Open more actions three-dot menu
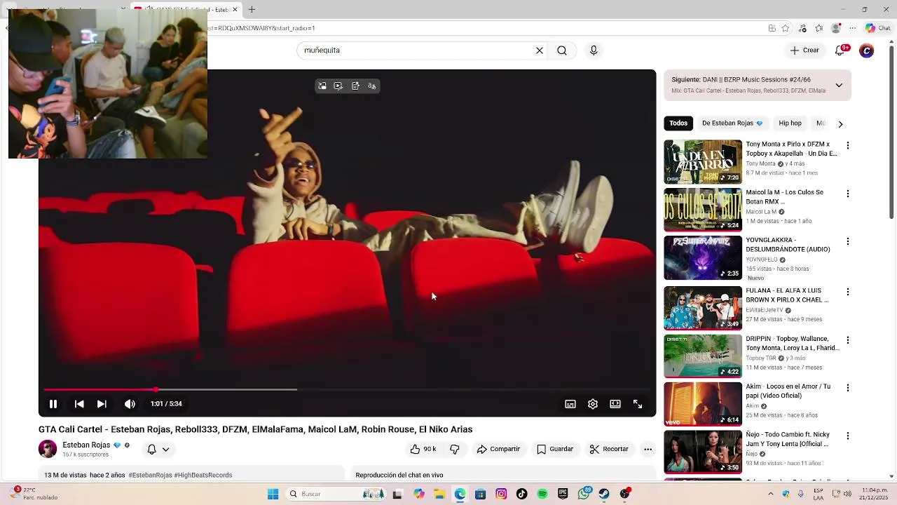 point(648,450)
